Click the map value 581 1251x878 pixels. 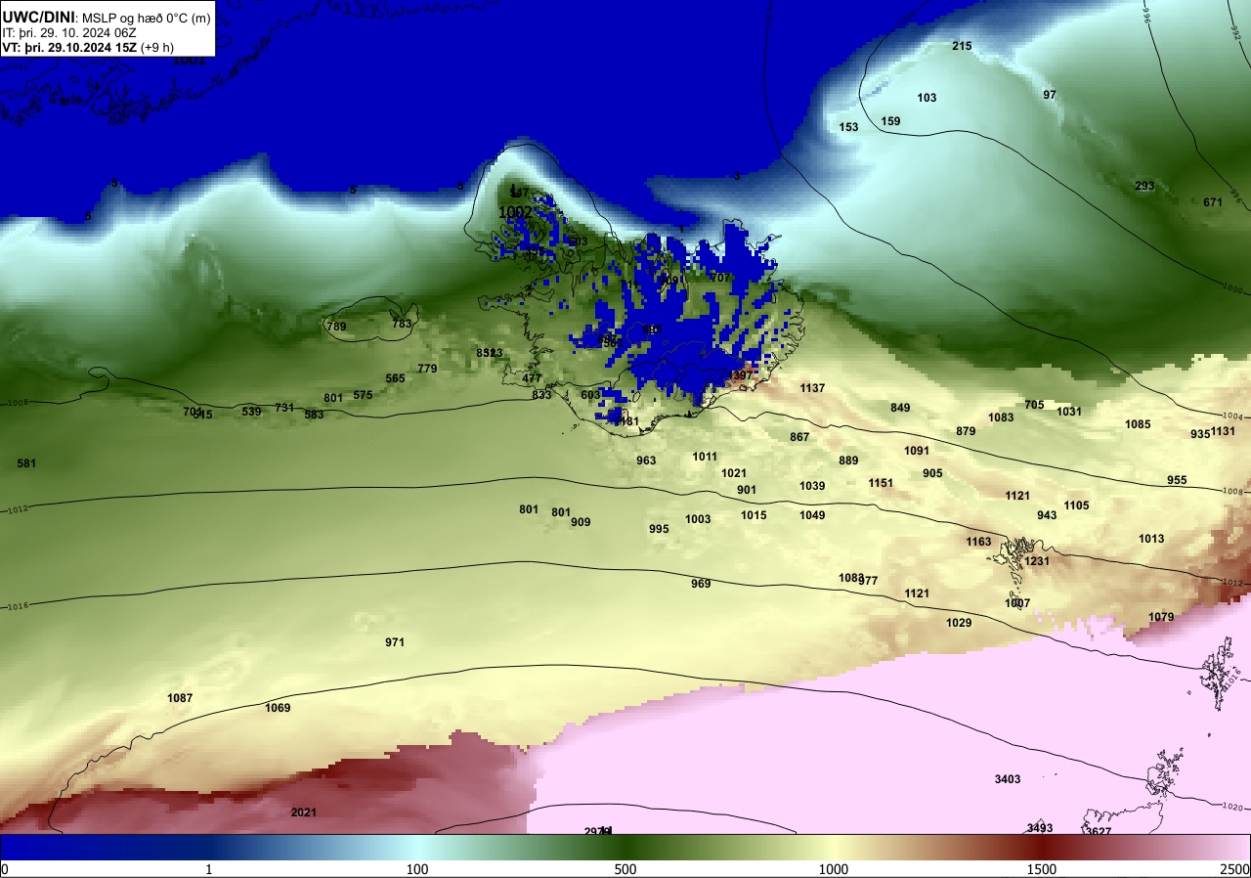click(x=26, y=463)
